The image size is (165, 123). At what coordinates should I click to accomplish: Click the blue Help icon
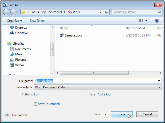click(157, 21)
